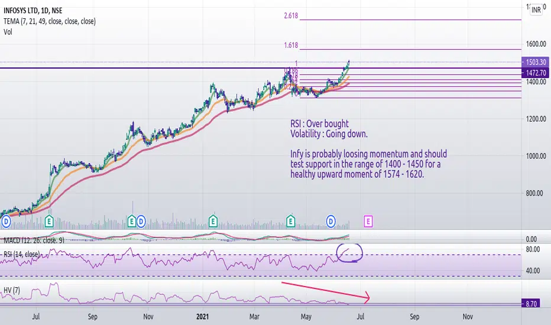Select the INFOSYS LTD, 1D, NSE title

[x=33, y=11]
